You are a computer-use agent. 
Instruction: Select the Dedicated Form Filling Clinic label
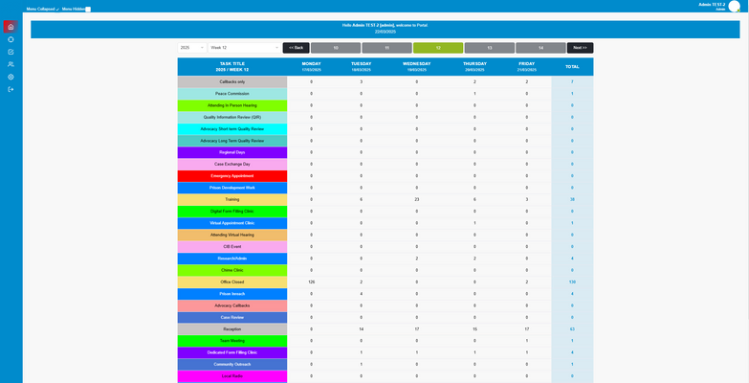tap(232, 353)
